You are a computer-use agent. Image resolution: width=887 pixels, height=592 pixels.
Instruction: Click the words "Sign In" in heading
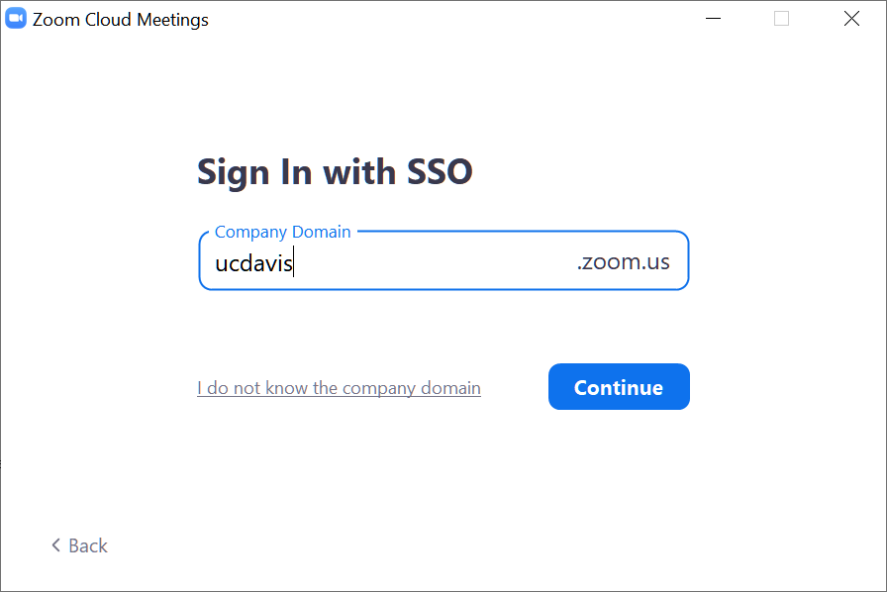[x=250, y=172]
